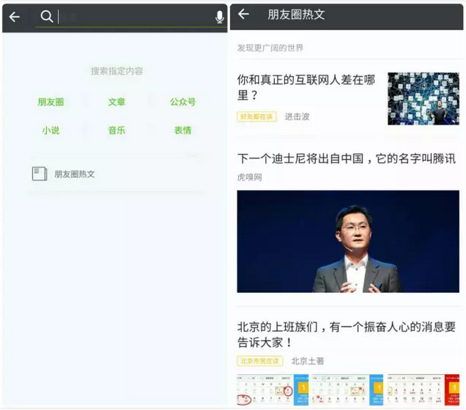
Task: Open article 下一个迪士尼将出自中国
Action: click(x=346, y=158)
